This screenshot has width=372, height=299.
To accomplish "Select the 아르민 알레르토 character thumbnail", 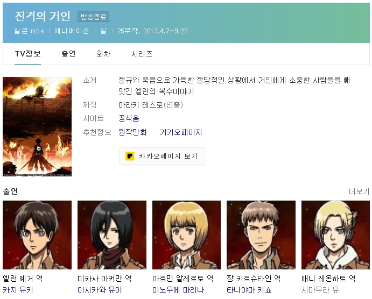I will [186, 235].
